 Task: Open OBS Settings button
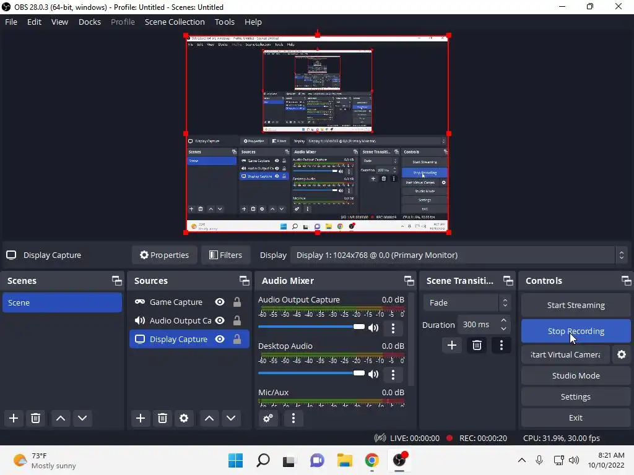point(576,396)
